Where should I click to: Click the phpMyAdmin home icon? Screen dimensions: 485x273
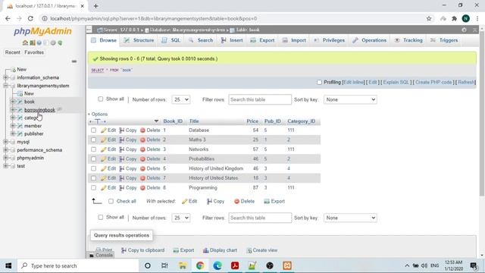tap(25, 42)
